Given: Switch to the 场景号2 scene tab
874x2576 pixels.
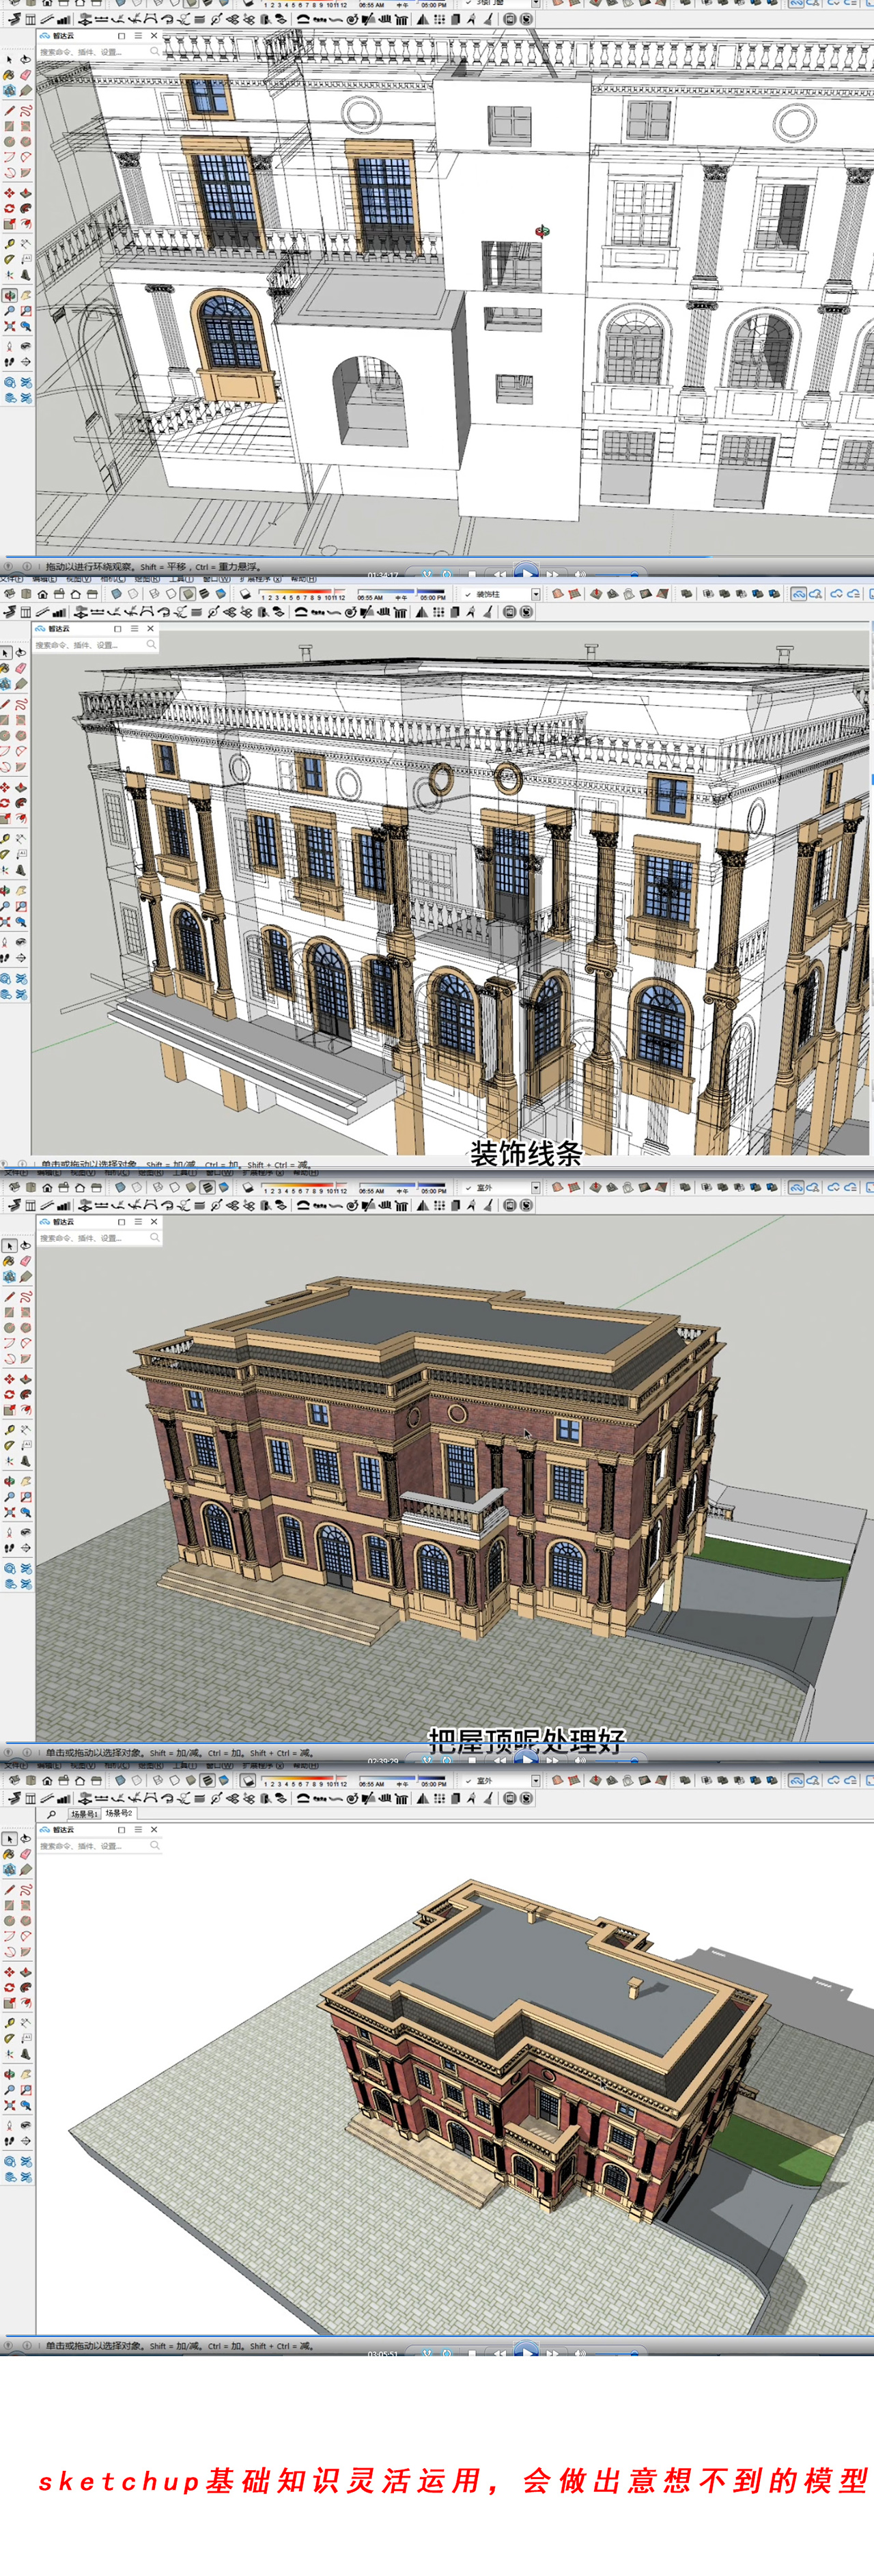Looking at the screenshot, I should click(x=119, y=1814).
